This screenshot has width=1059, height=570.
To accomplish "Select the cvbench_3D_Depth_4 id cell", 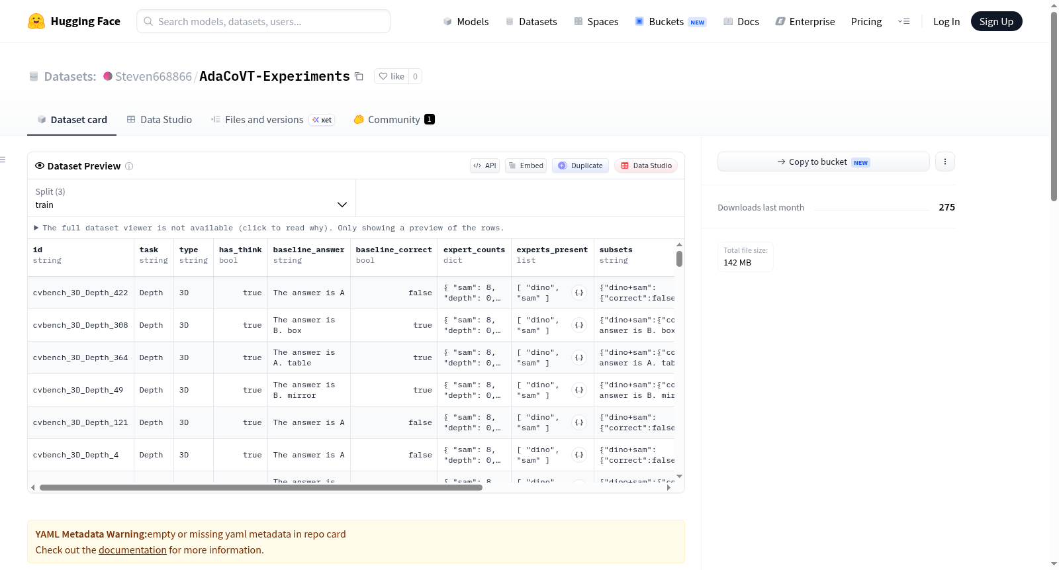I will 81,455.
